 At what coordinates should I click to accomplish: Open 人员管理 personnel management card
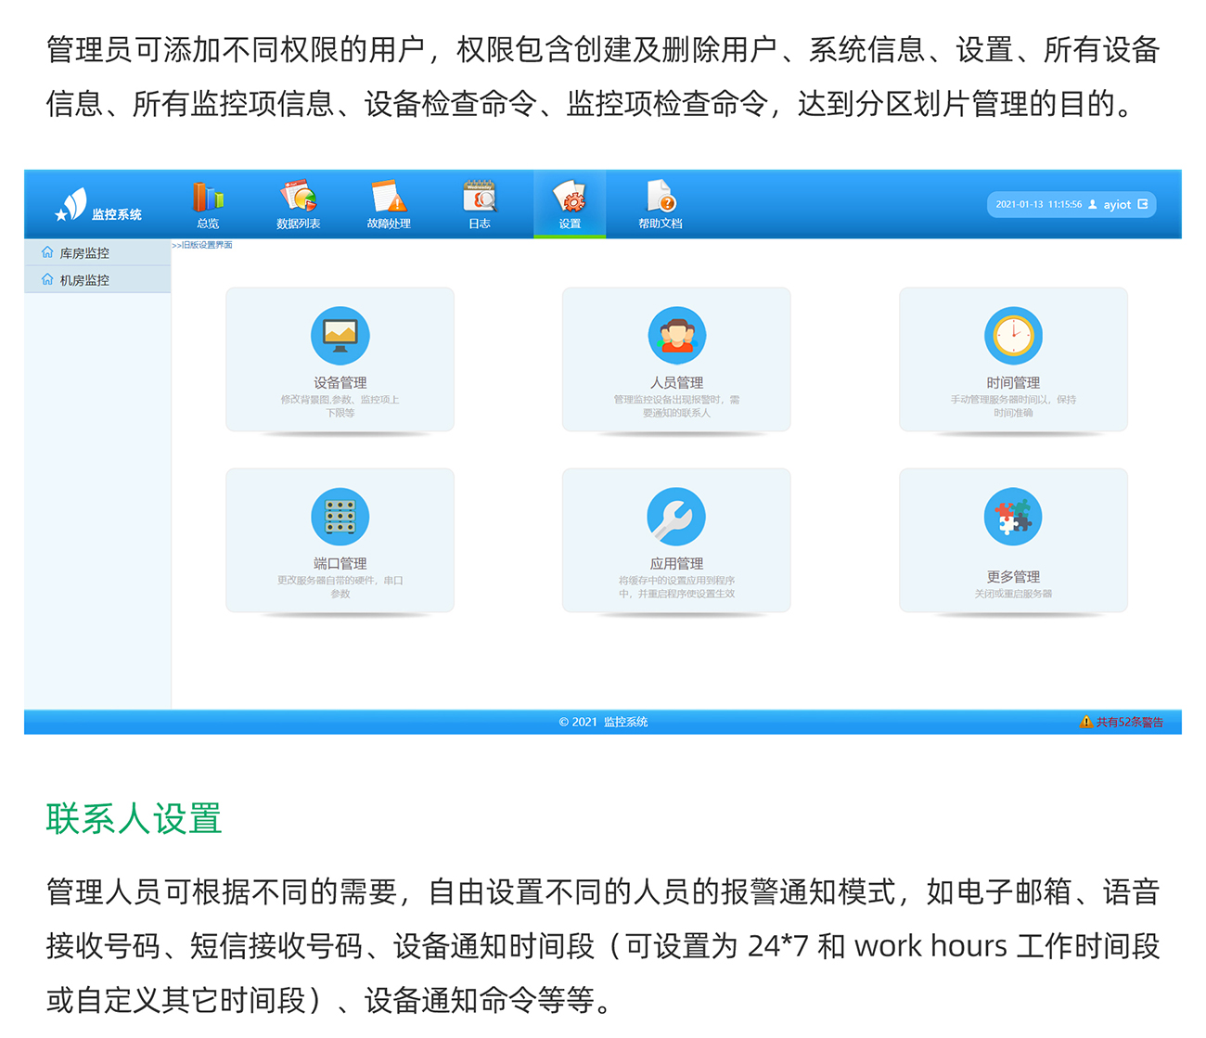click(676, 360)
